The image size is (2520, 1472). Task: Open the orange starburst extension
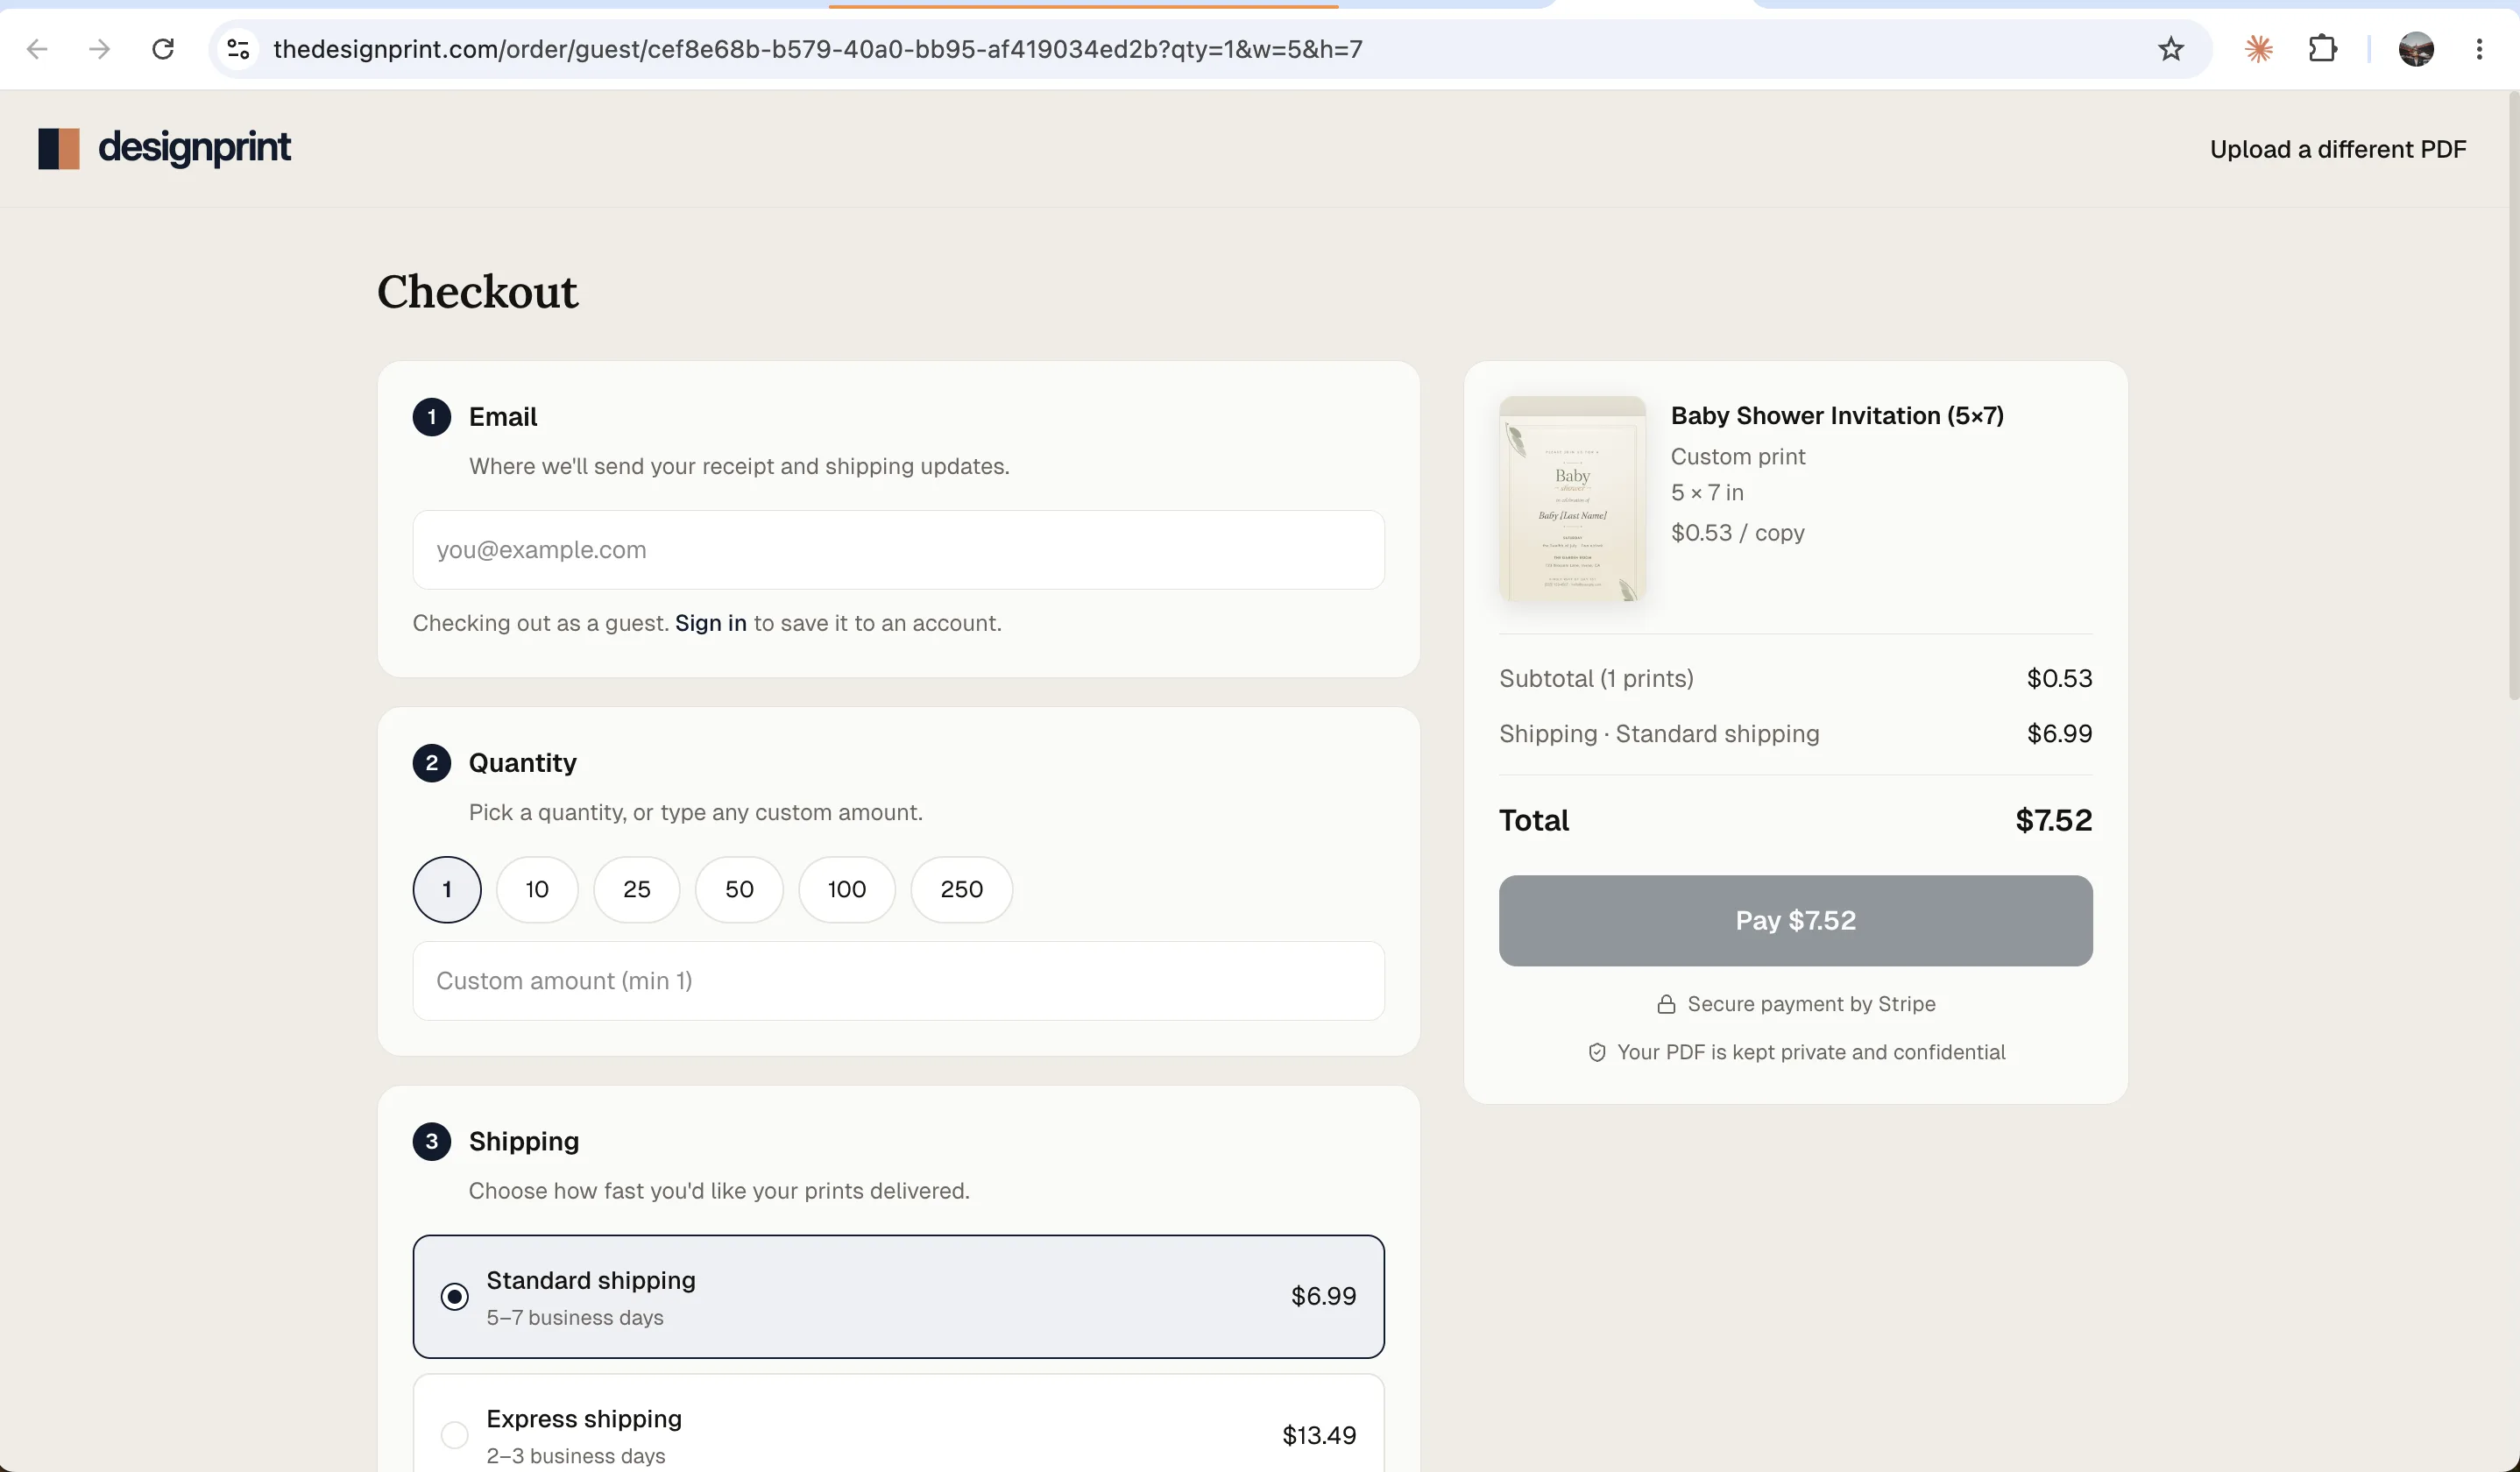click(2258, 49)
